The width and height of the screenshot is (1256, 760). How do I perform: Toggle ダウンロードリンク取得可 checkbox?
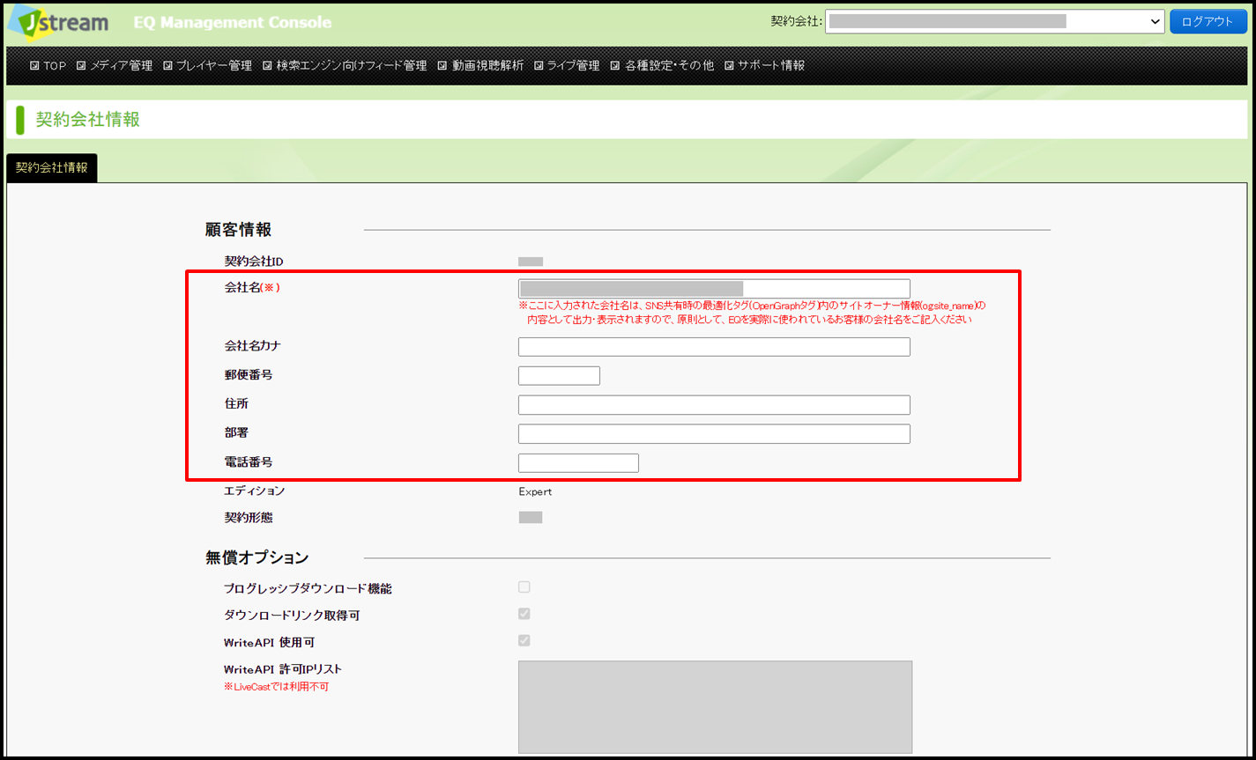pos(524,614)
